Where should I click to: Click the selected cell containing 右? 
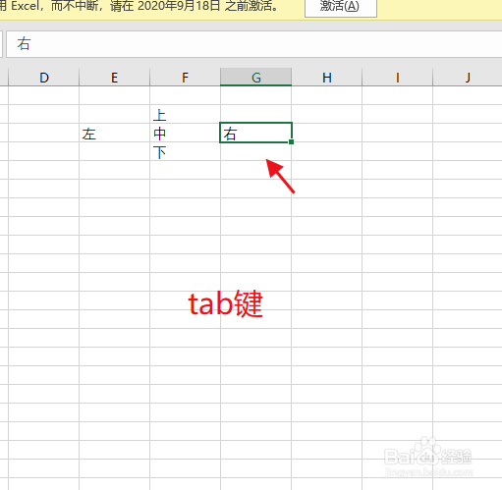point(255,133)
